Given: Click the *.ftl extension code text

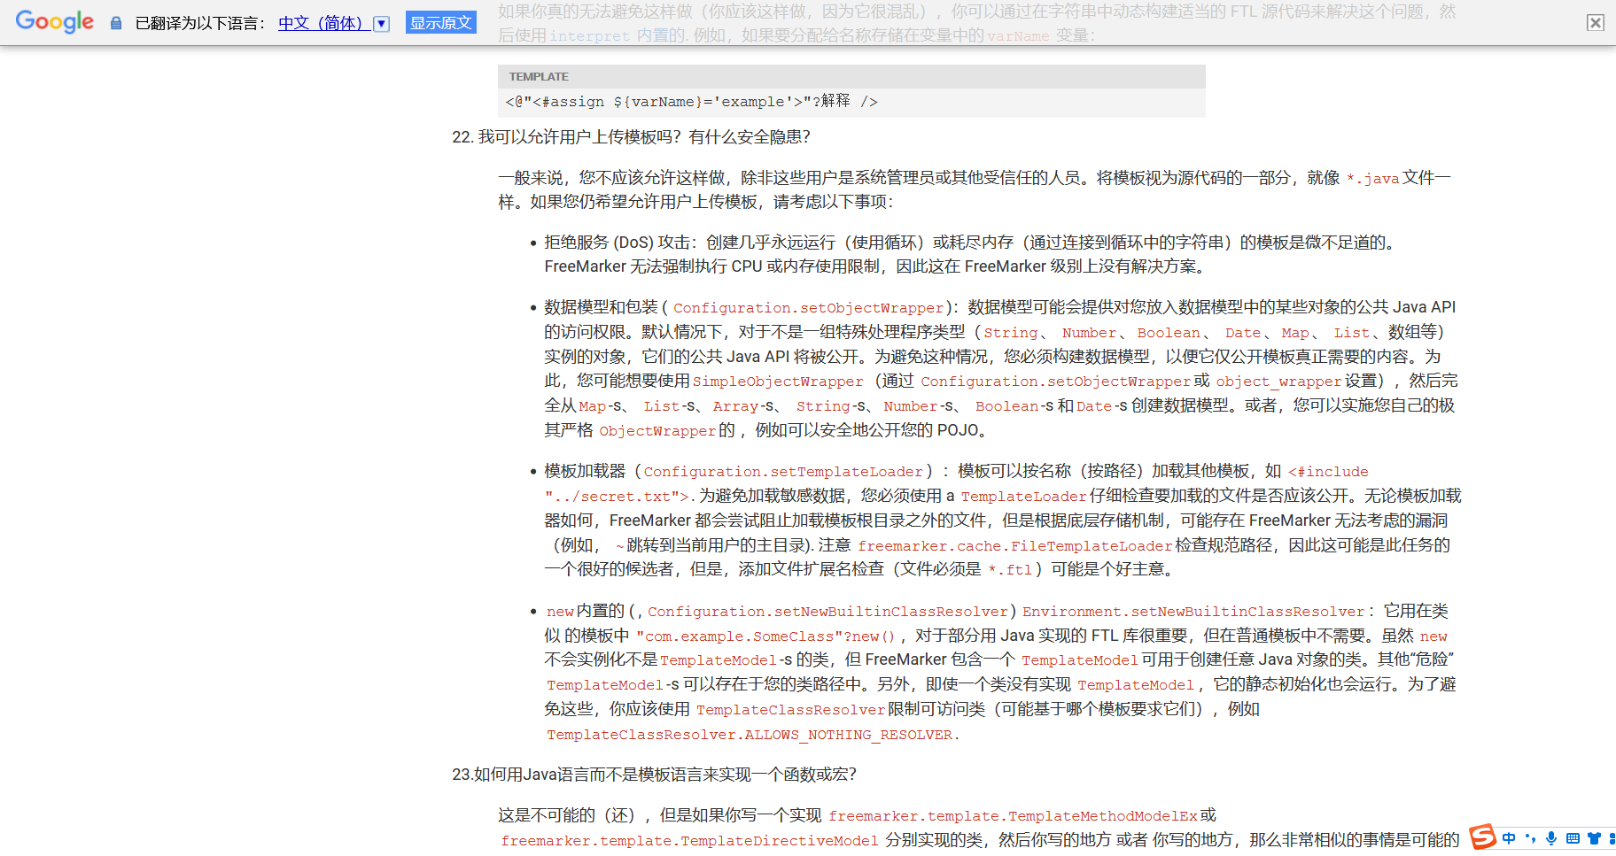Looking at the screenshot, I should (x=1010, y=570).
